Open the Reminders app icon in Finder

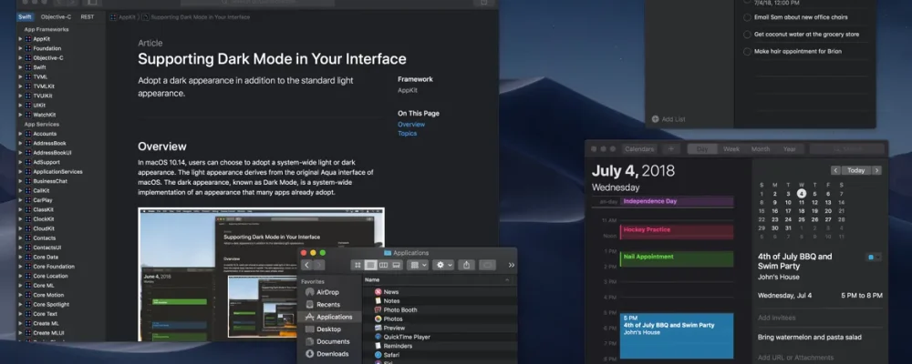[x=378, y=346]
